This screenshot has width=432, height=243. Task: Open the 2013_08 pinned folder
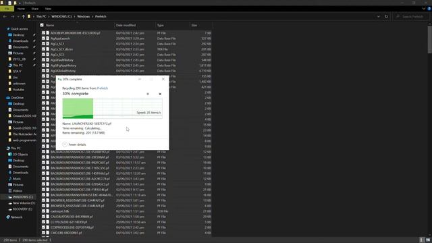click(19, 59)
